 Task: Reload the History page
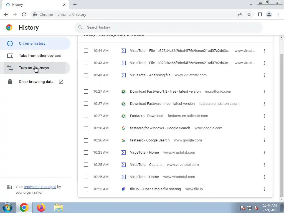coord(24,14)
